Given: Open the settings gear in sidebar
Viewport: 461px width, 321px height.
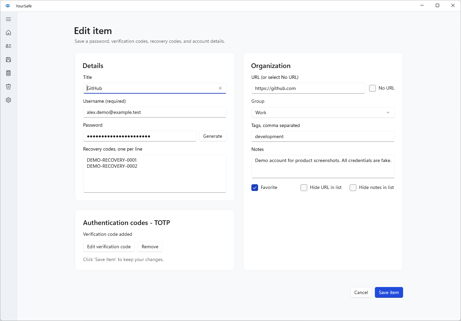Looking at the screenshot, I should pos(8,100).
